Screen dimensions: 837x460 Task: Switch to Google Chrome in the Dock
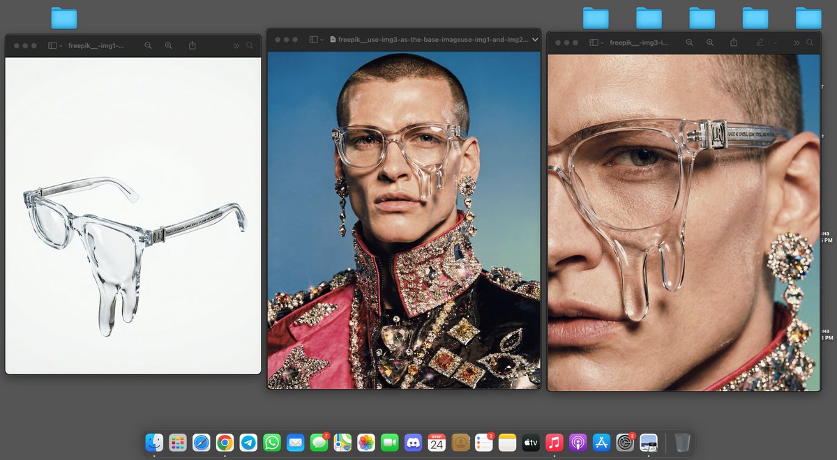point(225,442)
